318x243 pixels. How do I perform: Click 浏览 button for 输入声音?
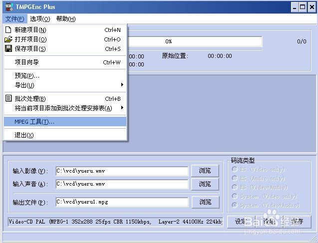(205, 184)
